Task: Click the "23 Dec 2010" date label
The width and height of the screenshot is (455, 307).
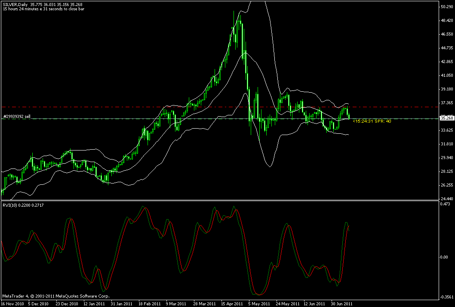Action: click(67, 304)
